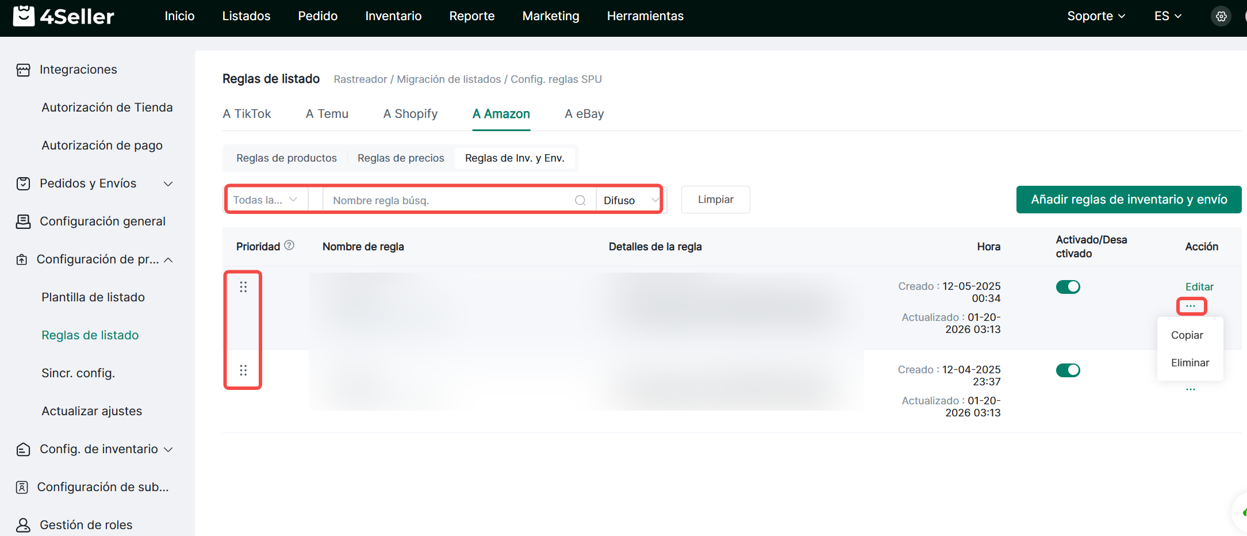Click the Pedidos y Envíos icon
This screenshot has height=536, width=1247.
23,184
